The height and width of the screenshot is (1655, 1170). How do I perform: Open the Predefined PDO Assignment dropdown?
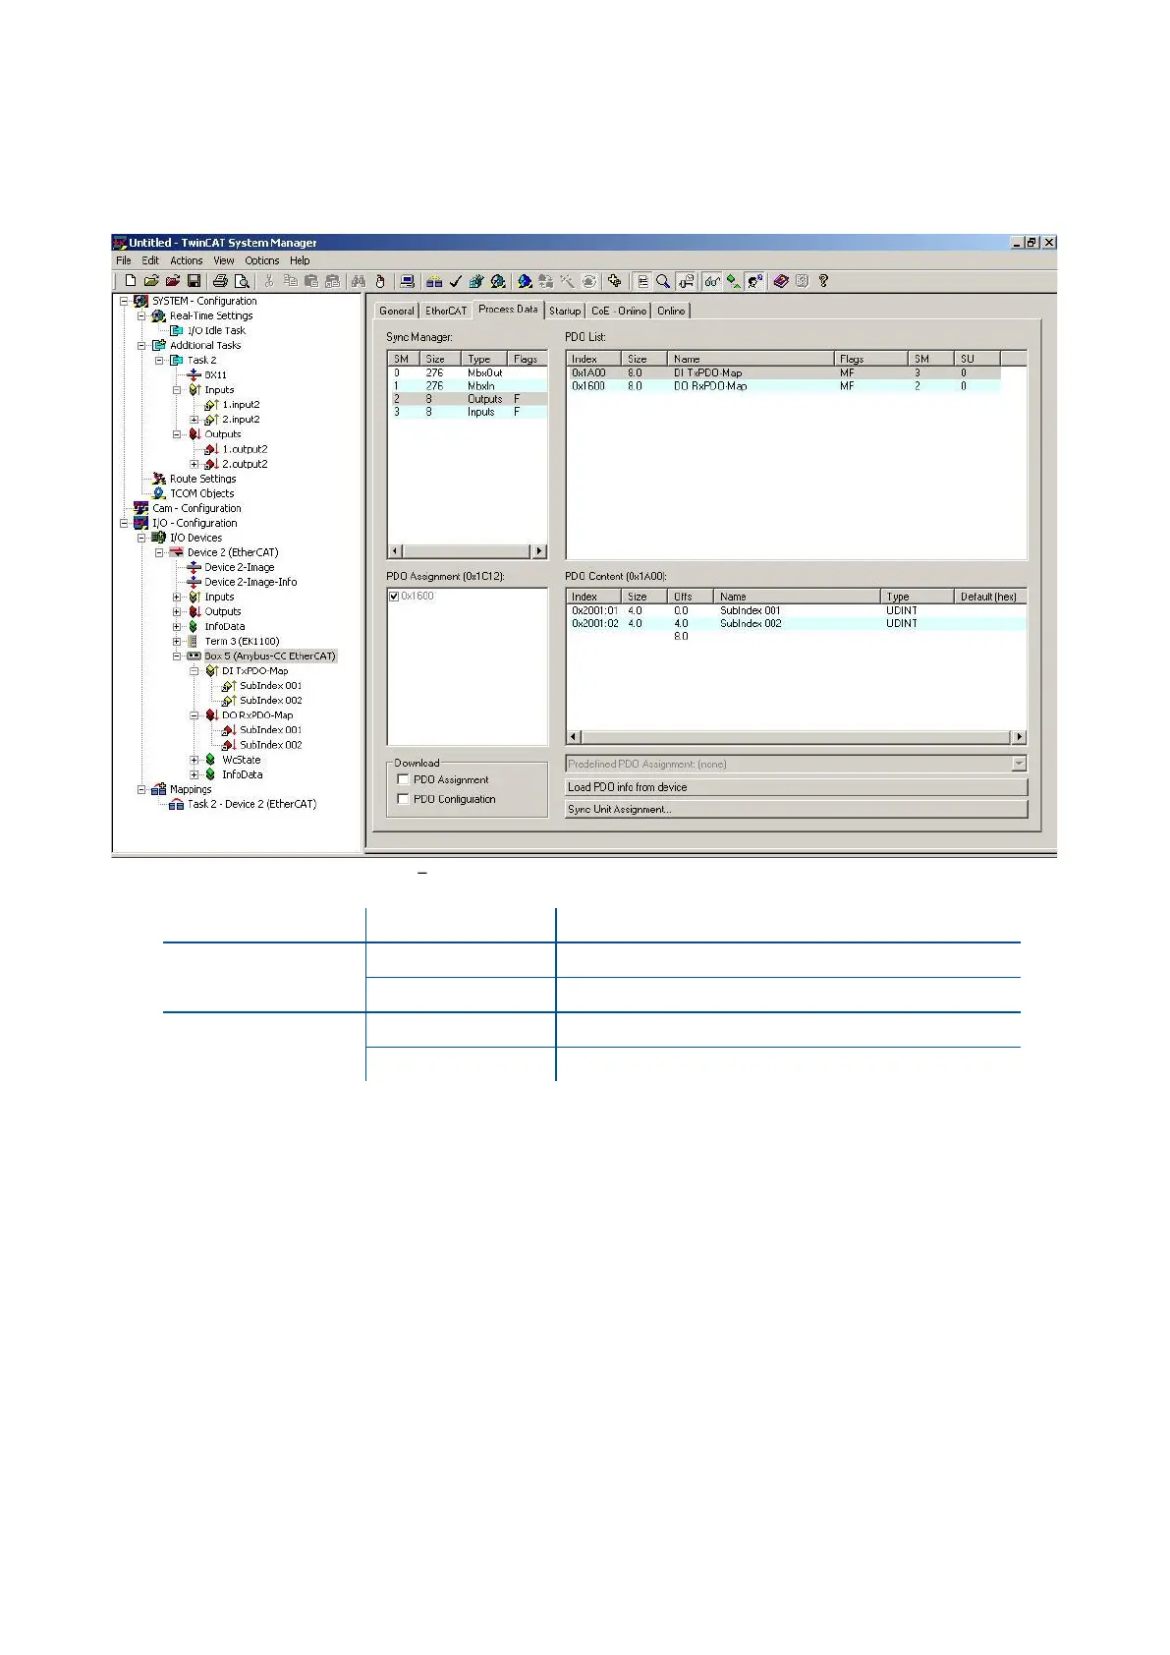tap(1019, 764)
